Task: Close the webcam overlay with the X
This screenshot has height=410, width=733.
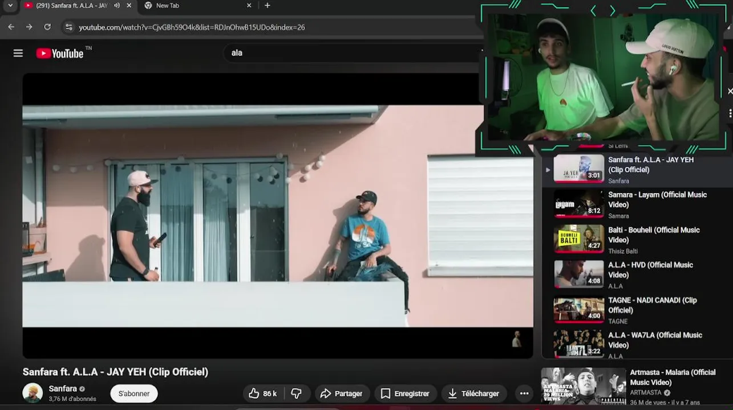Action: [730, 91]
